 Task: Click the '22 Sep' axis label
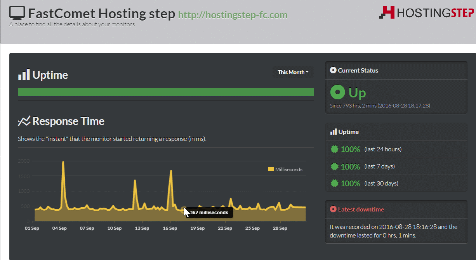coord(225,228)
